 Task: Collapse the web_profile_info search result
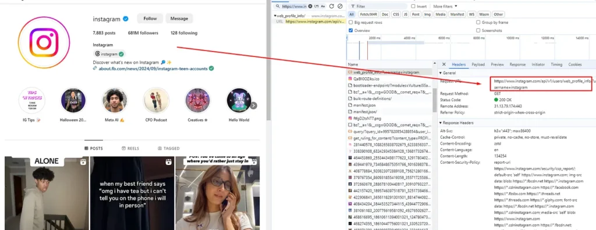click(x=275, y=16)
